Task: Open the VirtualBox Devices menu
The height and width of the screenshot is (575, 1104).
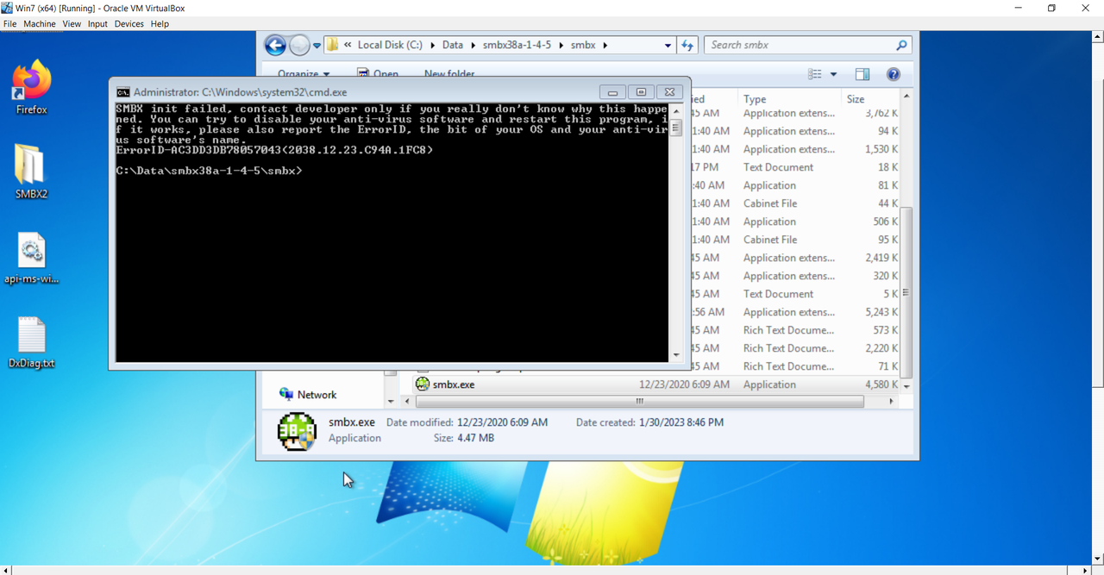Action: tap(129, 24)
